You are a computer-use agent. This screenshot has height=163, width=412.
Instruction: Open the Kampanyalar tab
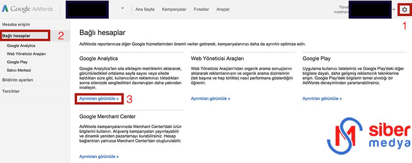(x=174, y=9)
